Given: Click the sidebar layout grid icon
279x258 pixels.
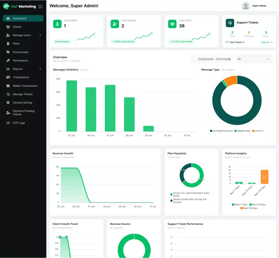Looking at the screenshot, I should coord(41,6).
